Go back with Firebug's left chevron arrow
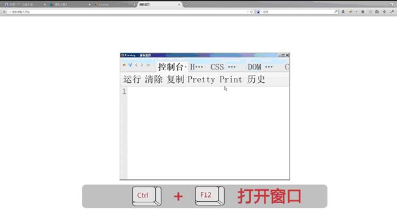The image size is (397, 222). 136,65
